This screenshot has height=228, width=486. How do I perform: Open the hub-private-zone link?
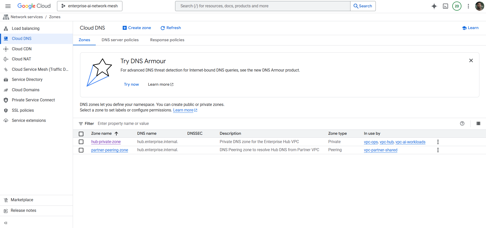coord(106,142)
